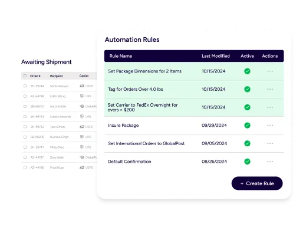This screenshot has height=230, width=306.
Task: Click the 09/29/2024 date for Insure Package
Action: click(214, 126)
